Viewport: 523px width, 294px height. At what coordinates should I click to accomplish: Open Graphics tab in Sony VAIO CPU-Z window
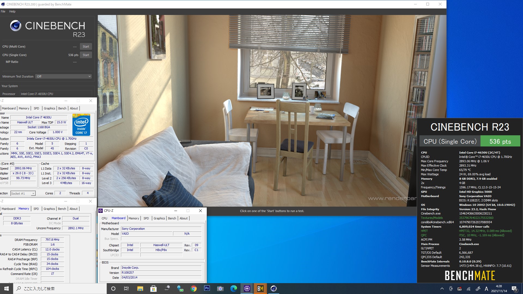pos(159,218)
